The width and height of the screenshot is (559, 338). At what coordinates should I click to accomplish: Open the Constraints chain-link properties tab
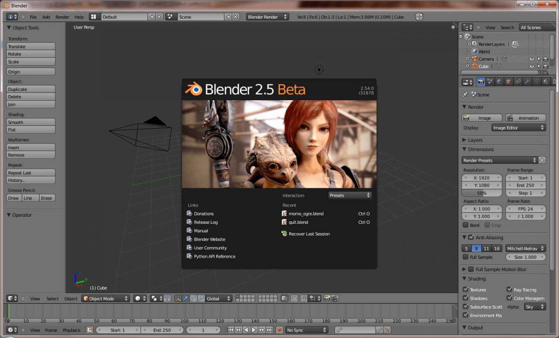tap(518, 82)
